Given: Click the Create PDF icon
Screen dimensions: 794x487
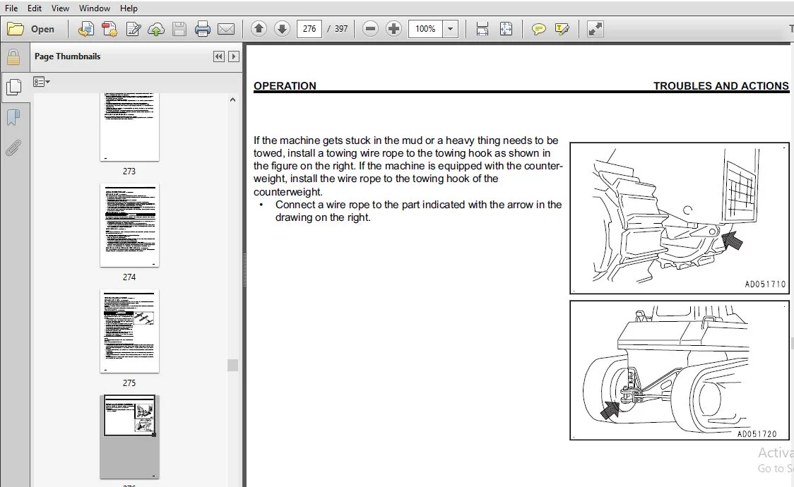Looking at the screenshot, I should coord(85,29).
